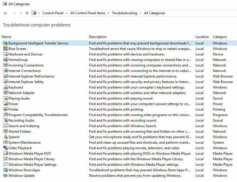
Task: Sort list by Description column header
Action: tap(98, 37)
